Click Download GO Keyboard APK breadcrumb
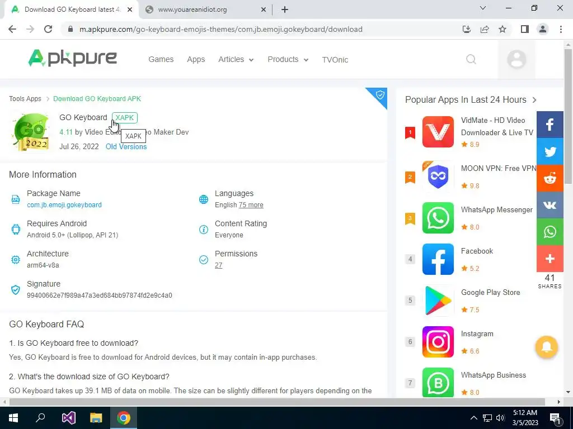 97,99
